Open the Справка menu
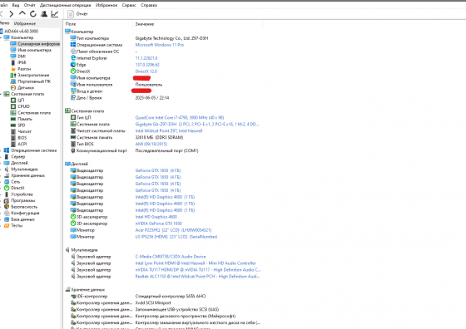This screenshot has width=466, height=329. 149,5
